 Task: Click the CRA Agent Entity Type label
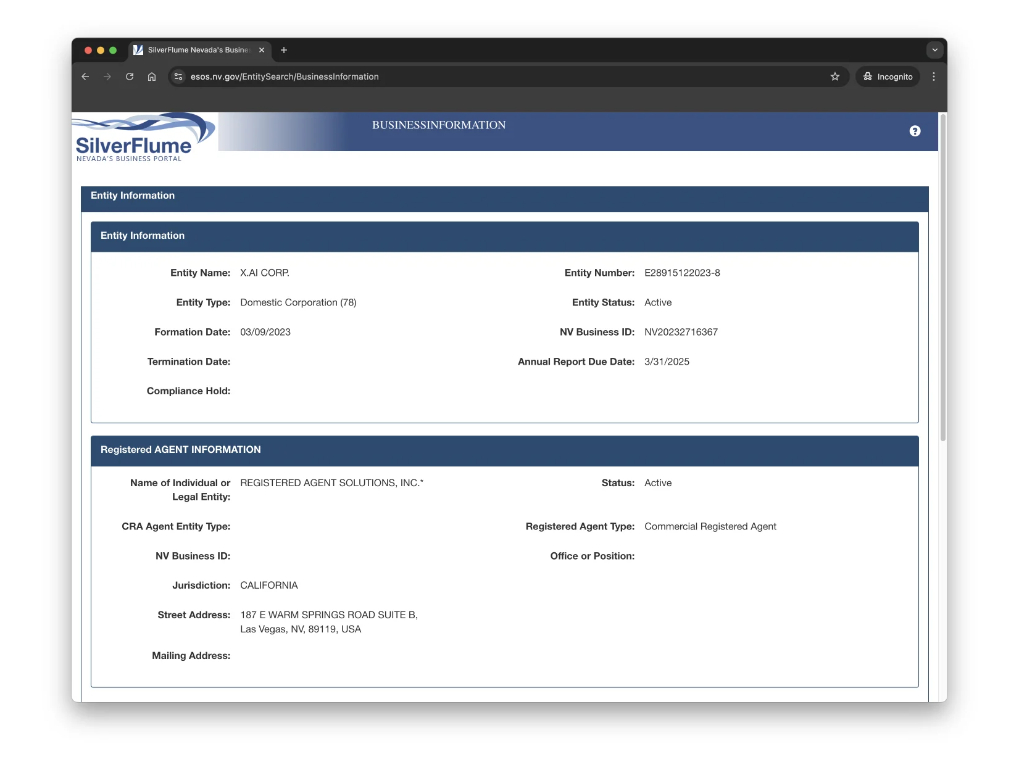176,526
